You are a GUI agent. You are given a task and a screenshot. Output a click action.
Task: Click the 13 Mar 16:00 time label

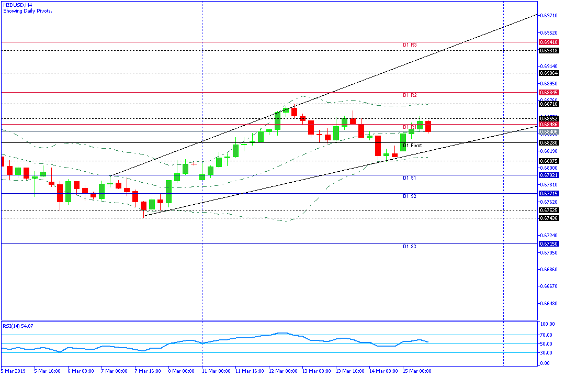point(350,371)
